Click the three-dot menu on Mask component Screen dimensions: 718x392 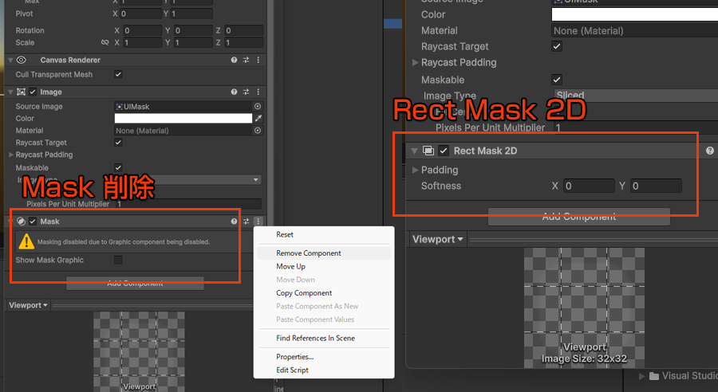(258, 221)
